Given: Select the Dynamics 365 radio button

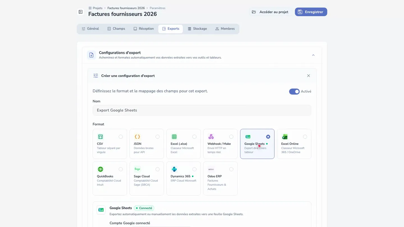Looking at the screenshot, I should pos(194,169).
